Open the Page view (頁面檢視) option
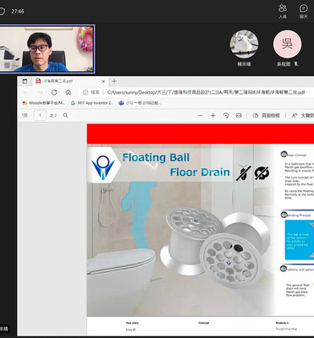Image resolution: width=314 pixels, height=338 pixels. [x=266, y=116]
